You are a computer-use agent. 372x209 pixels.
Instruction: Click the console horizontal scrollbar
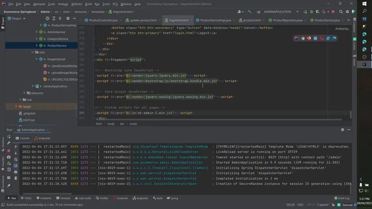coord(48,193)
